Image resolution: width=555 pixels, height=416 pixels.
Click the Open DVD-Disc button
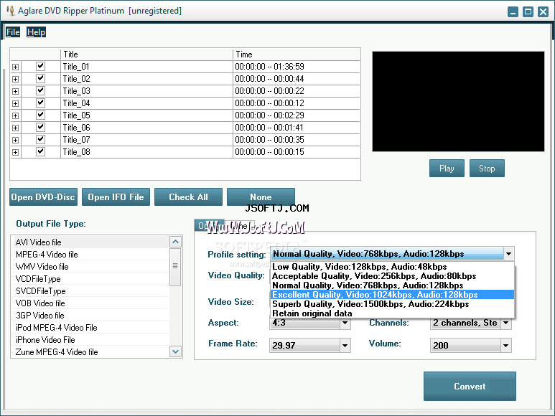click(x=43, y=197)
